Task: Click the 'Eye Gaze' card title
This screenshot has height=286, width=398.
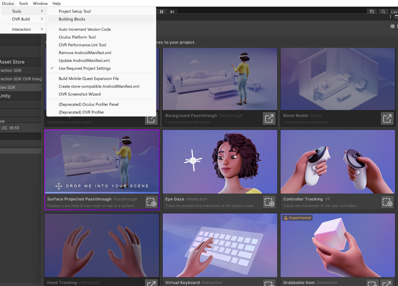Action: tap(175, 199)
